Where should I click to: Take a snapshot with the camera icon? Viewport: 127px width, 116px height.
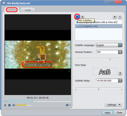click(x=67, y=105)
